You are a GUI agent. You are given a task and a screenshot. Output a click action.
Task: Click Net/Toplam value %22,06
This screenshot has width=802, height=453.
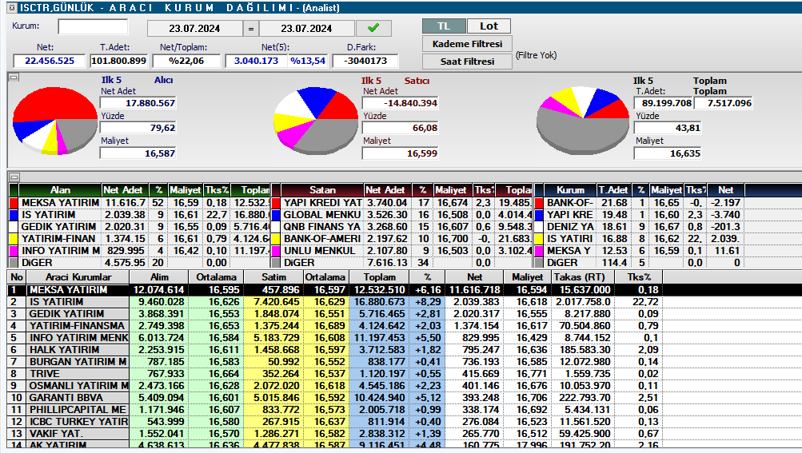[186, 61]
